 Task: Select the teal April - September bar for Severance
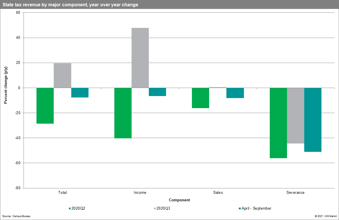coord(313,120)
